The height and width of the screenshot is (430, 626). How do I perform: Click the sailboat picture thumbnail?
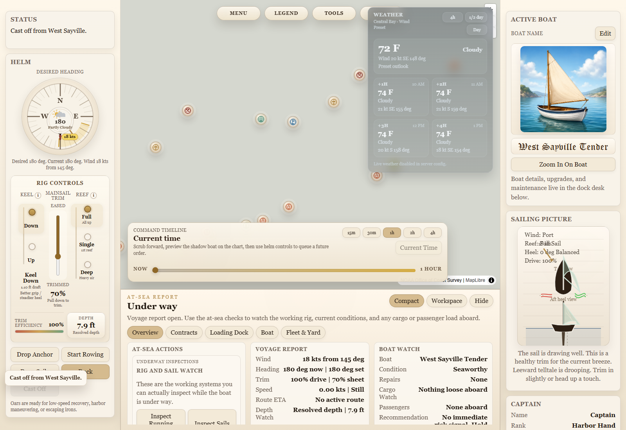tap(563, 89)
